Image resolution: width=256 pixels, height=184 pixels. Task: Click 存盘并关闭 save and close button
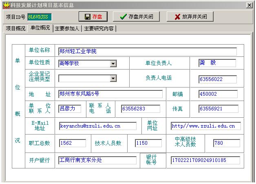pyautogui.click(x=137, y=17)
